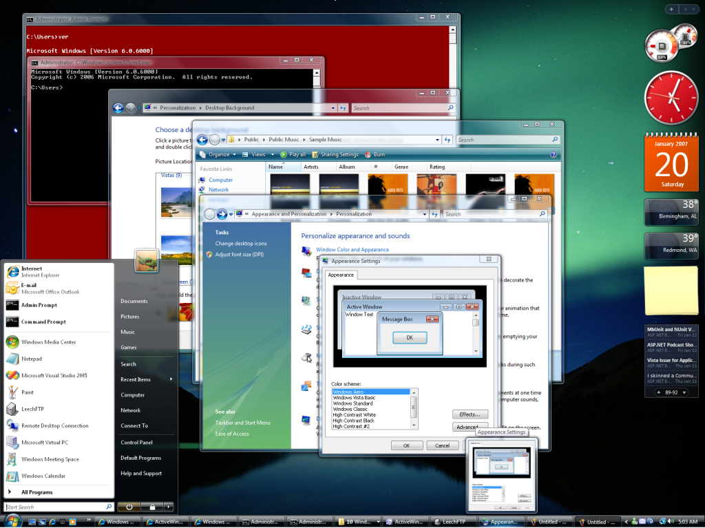Refresh the Sample Music folder address bar
Screen dimensions: 705x528
448,140
